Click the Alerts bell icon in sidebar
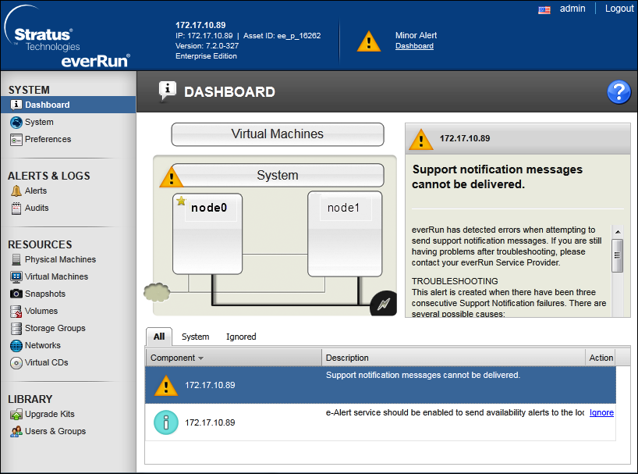Image resolution: width=638 pixels, height=474 pixels. pyautogui.click(x=16, y=191)
